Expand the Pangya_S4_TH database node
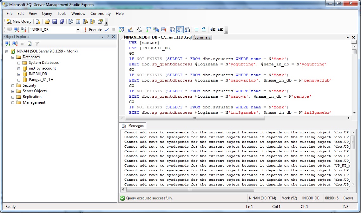The image size is (361, 213). tap(19, 80)
